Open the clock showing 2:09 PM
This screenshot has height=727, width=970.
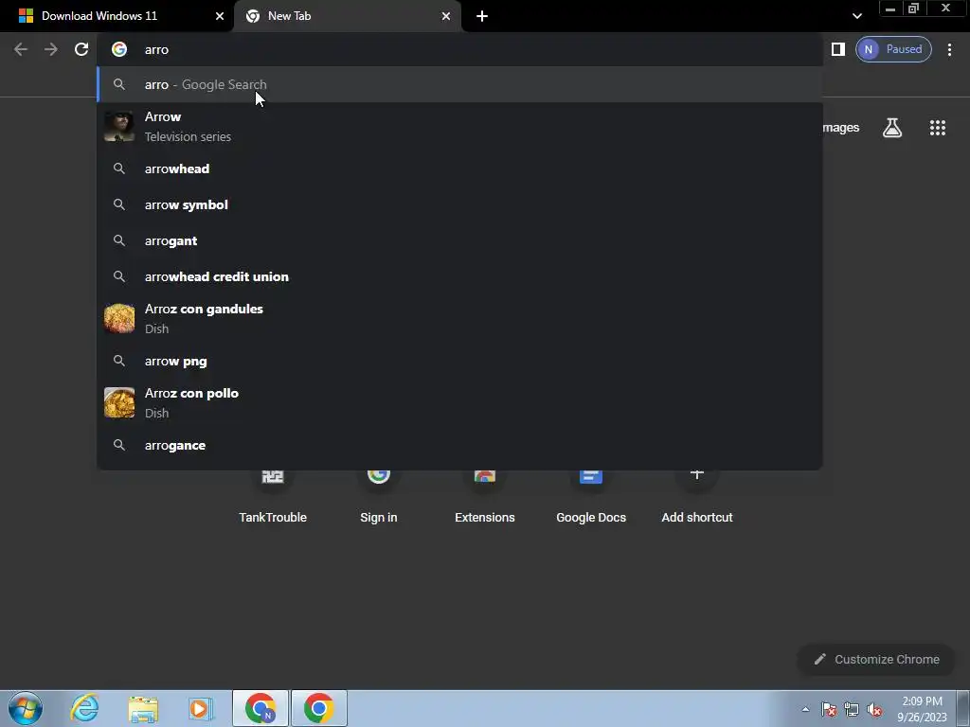coord(923,709)
